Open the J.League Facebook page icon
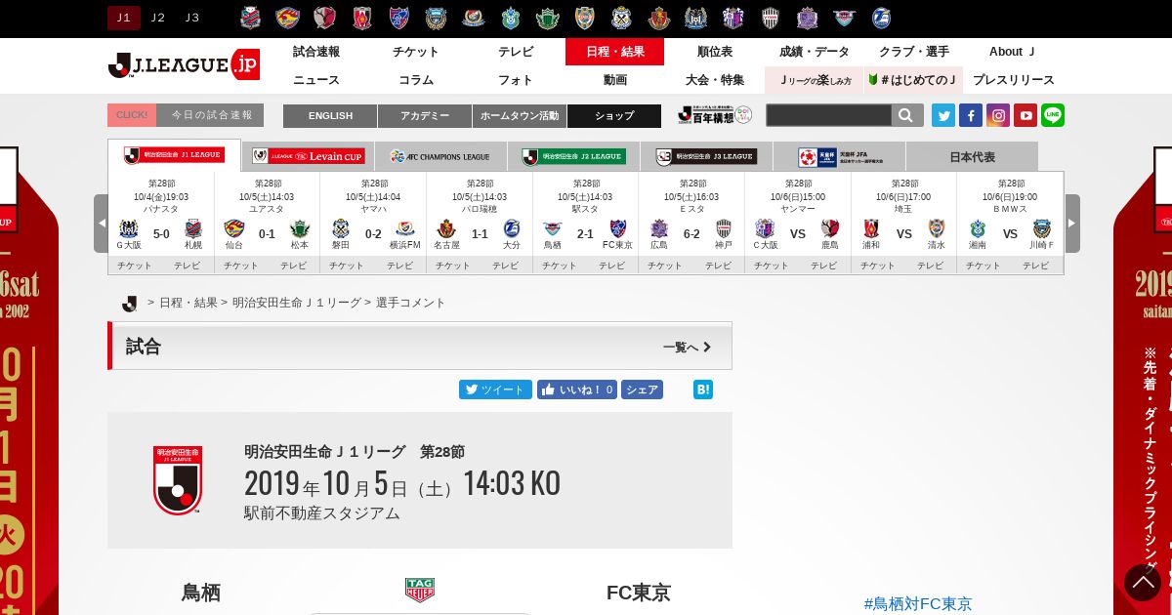1172x615 pixels. 971,115
